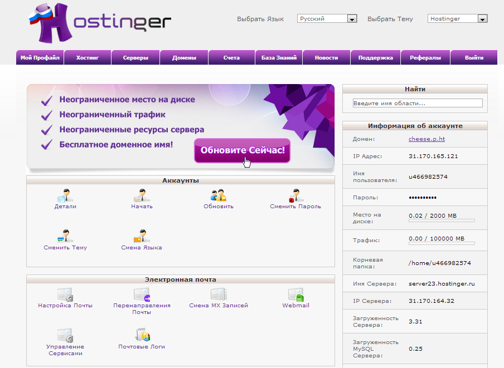Open the Выбрать Язык dropdown showing Русский

click(x=327, y=18)
